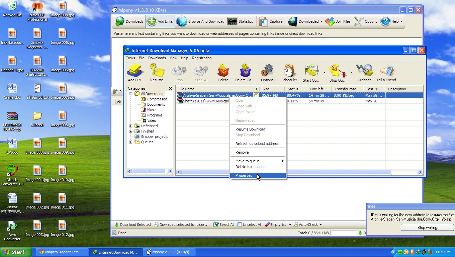Open IDM Options gear icon
This screenshot has height=257, width=455.
(267, 73)
